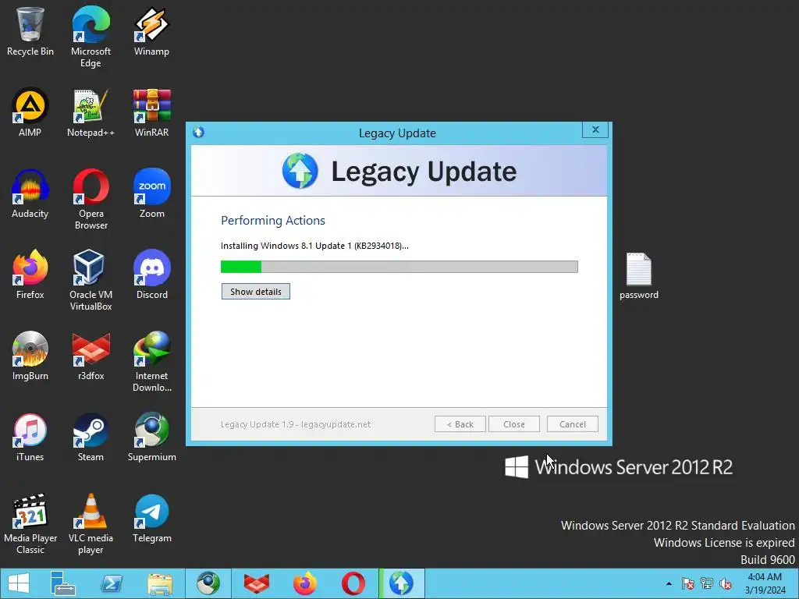
Task: Click the Firefox desktop icon
Action: click(x=30, y=275)
